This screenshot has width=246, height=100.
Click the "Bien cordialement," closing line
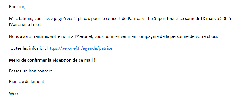27,82
